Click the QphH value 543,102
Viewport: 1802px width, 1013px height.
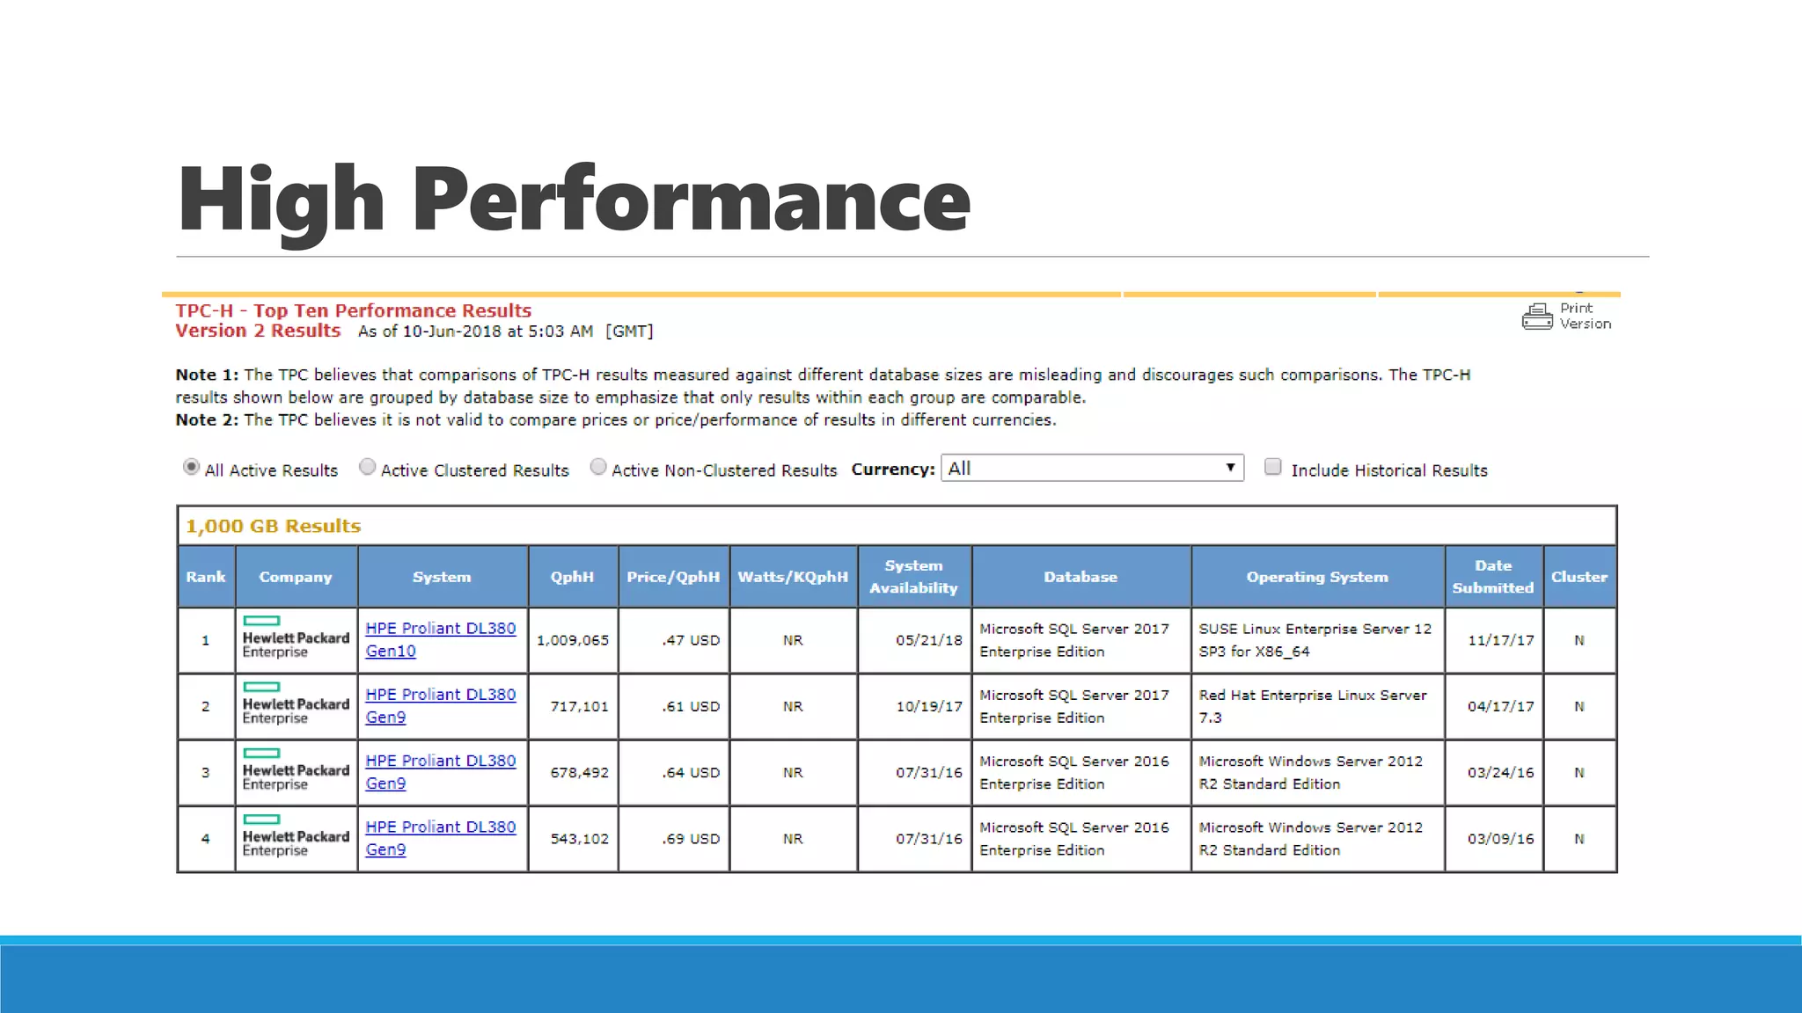point(579,839)
